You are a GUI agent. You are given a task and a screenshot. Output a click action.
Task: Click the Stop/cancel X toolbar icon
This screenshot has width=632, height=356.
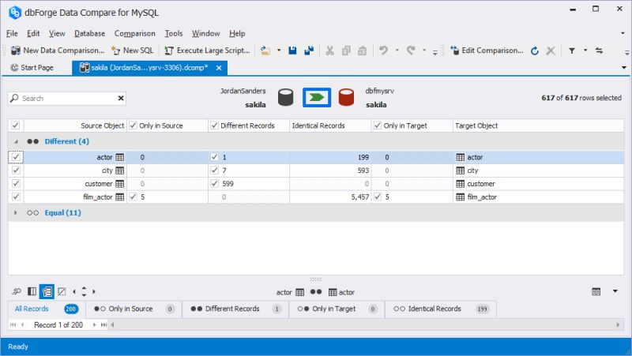pos(551,51)
